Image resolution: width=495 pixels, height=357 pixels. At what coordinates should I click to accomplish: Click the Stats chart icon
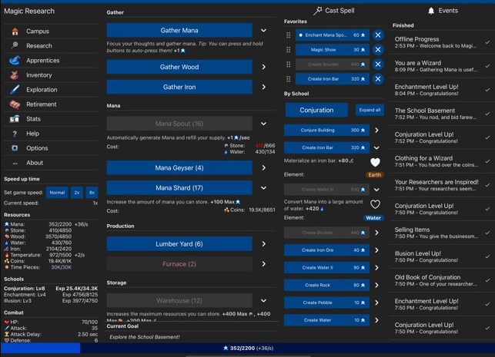click(x=15, y=119)
